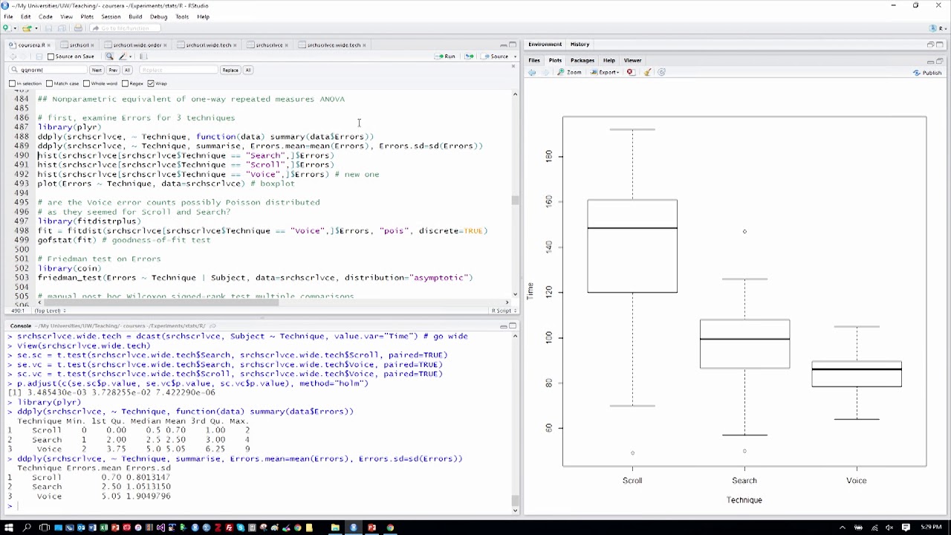Click the Compile Notebook icon in editor toolbar
Screen dimensions: 951x535
pos(143,56)
